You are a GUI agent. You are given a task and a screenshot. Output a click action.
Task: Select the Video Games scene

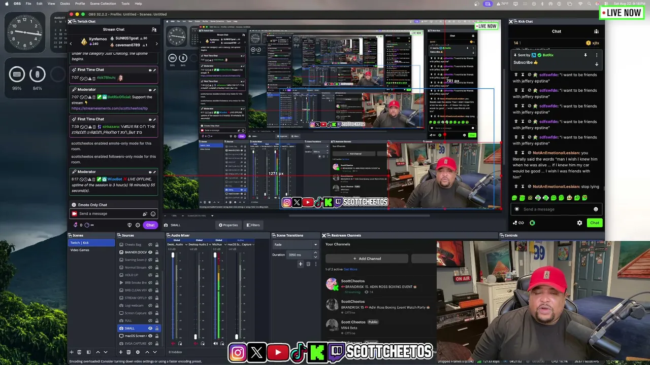91,250
